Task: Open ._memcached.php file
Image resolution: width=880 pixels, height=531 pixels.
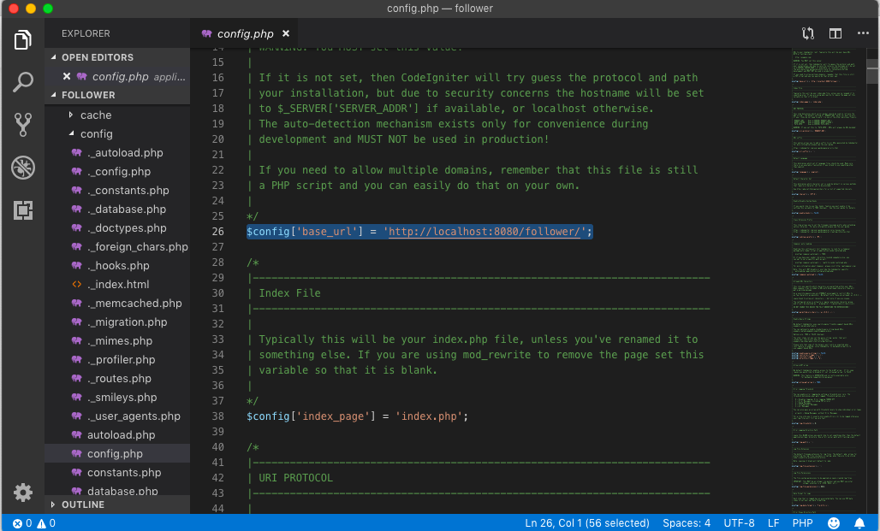Action: 134,303
